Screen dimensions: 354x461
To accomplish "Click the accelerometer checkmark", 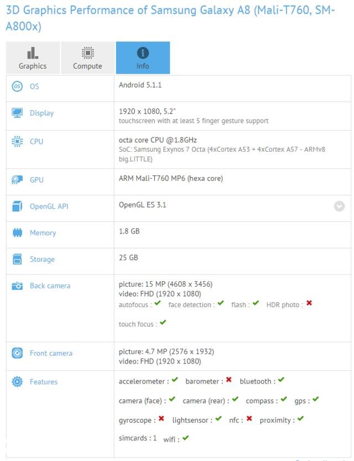I will tap(175, 380).
